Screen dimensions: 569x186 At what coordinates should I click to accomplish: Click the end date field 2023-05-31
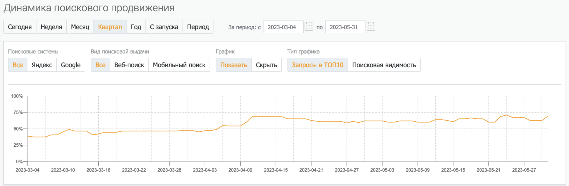345,27
